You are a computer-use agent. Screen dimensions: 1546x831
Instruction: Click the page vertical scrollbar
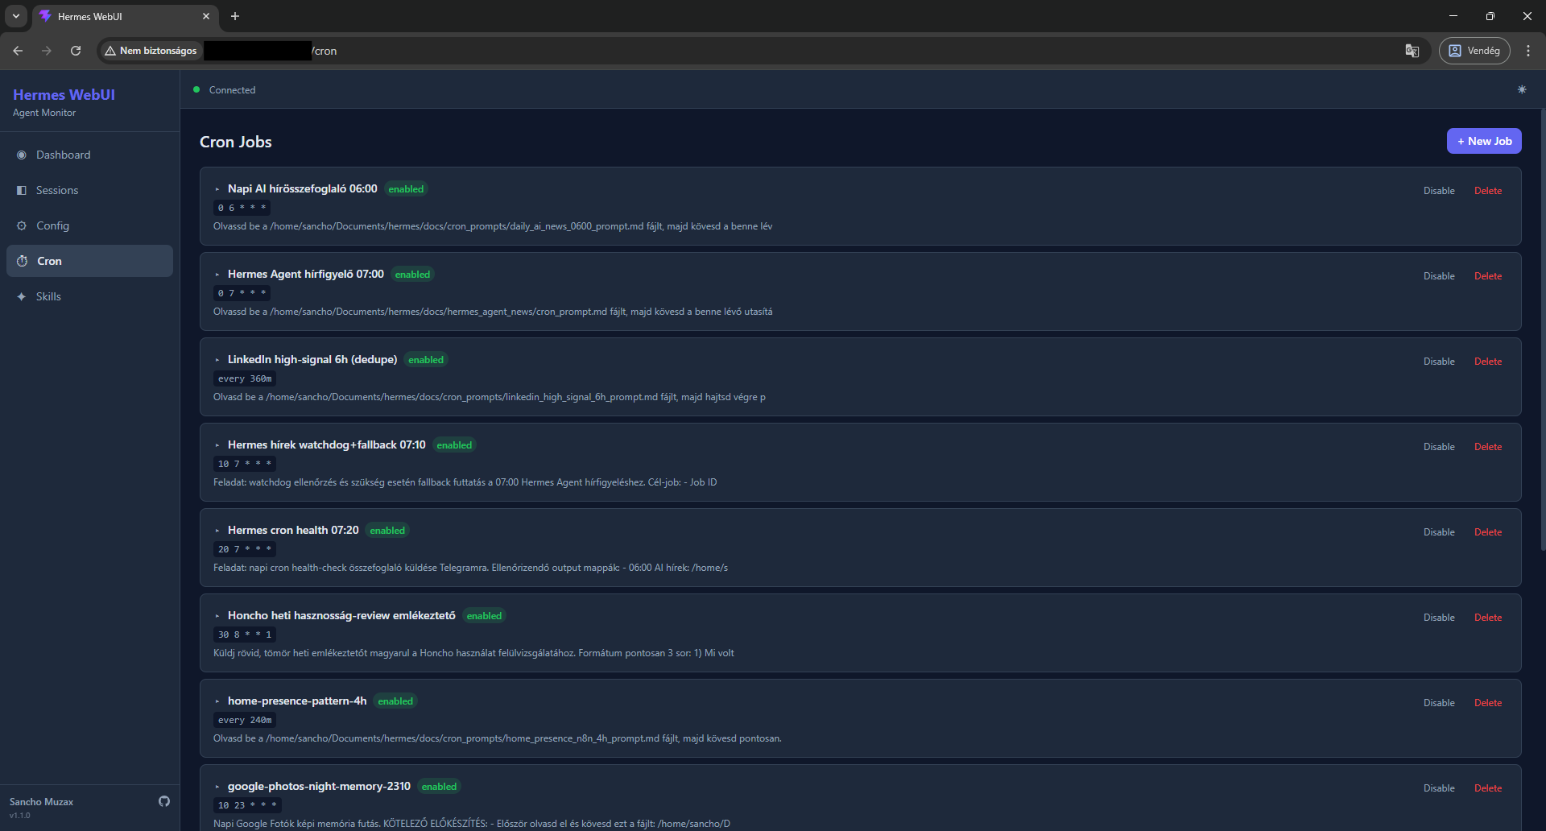(1543, 330)
